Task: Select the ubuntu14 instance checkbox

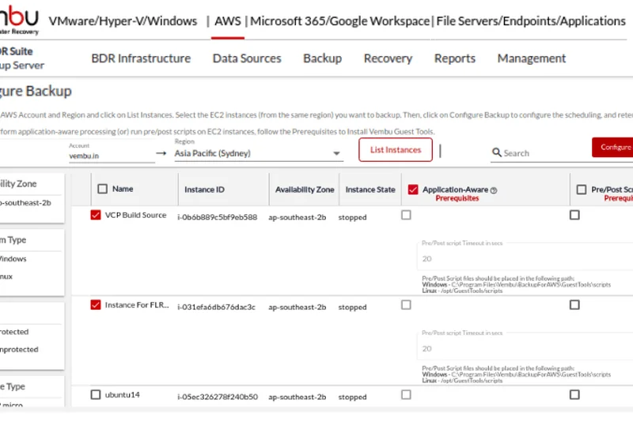Action: (96, 395)
